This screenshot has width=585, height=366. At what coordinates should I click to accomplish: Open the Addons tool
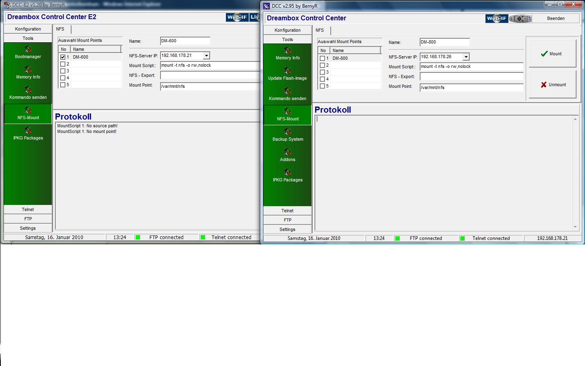[x=288, y=155]
